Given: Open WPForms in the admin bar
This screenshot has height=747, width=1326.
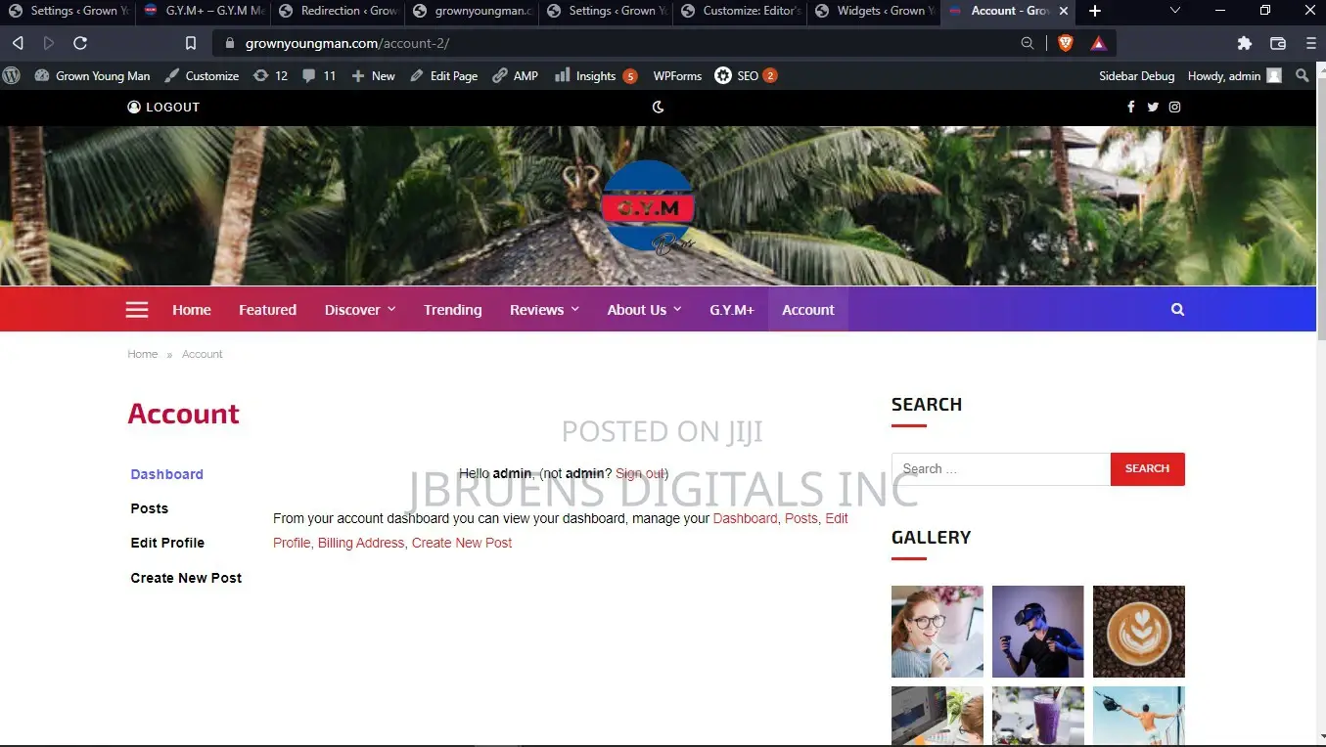Looking at the screenshot, I should point(677,75).
